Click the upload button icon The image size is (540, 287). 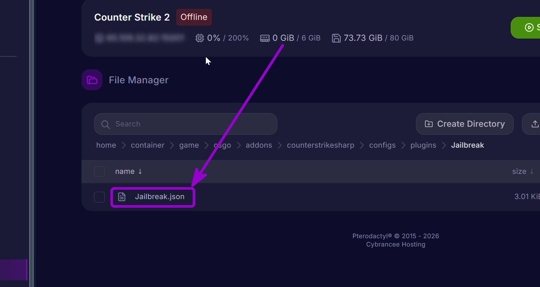coord(535,124)
